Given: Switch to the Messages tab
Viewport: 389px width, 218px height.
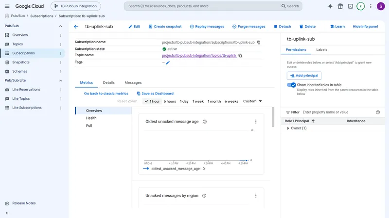Looking at the screenshot, I should coord(133,82).
